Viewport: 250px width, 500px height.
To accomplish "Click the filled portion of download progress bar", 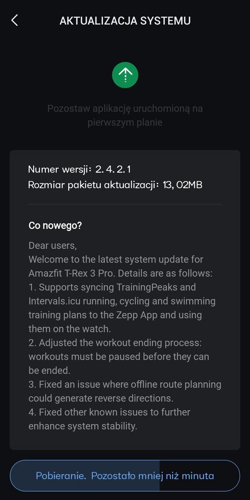I will 83,475.
